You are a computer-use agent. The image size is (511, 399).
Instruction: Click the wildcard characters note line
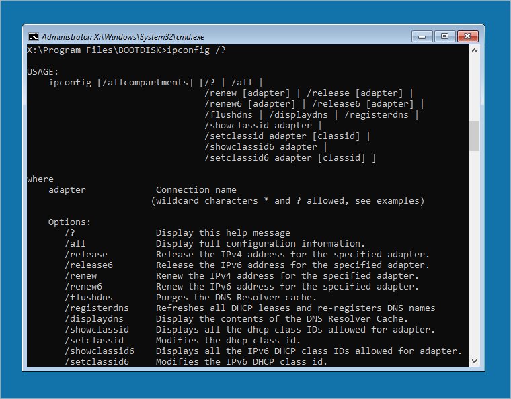pos(288,200)
